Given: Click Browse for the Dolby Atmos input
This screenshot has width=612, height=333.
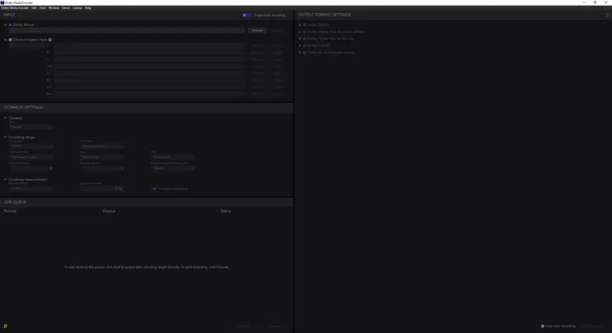Looking at the screenshot, I should pyautogui.click(x=257, y=31).
